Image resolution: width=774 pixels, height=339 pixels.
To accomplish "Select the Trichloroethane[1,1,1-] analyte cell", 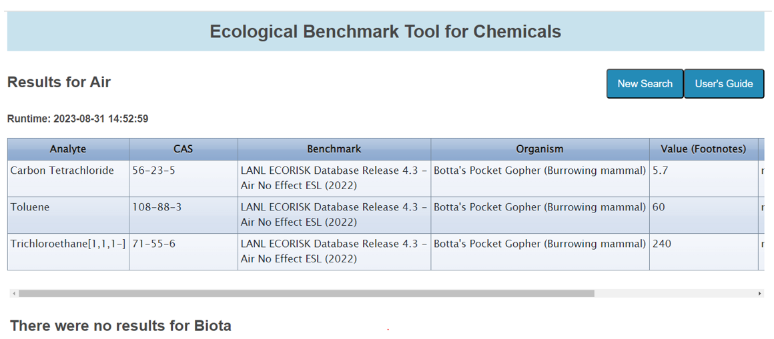I will coord(68,244).
